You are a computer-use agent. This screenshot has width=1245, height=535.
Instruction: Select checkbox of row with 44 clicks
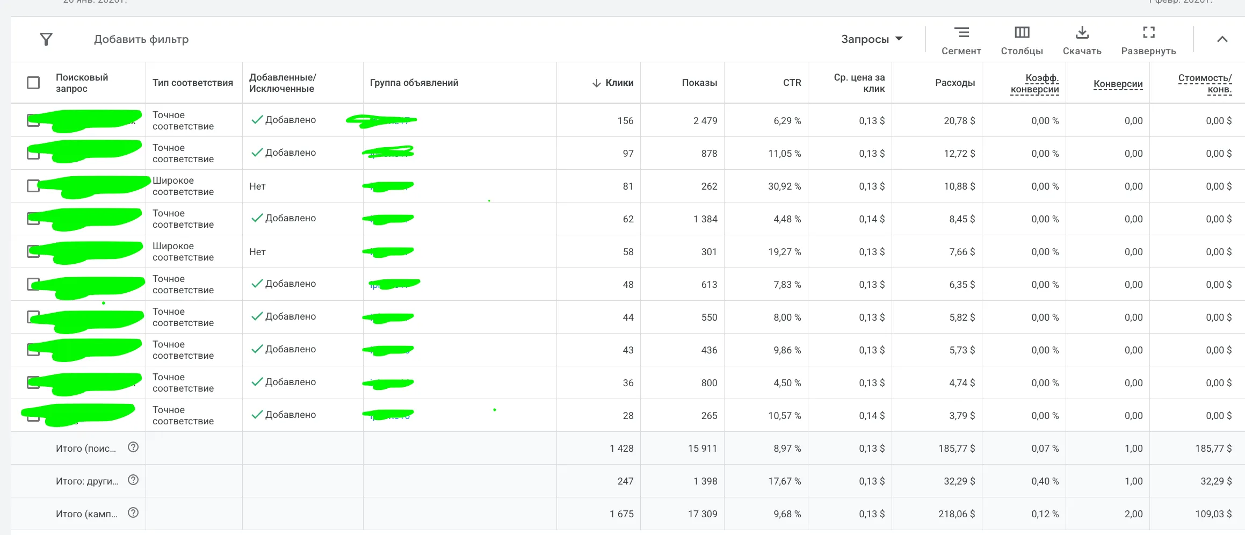coord(32,317)
